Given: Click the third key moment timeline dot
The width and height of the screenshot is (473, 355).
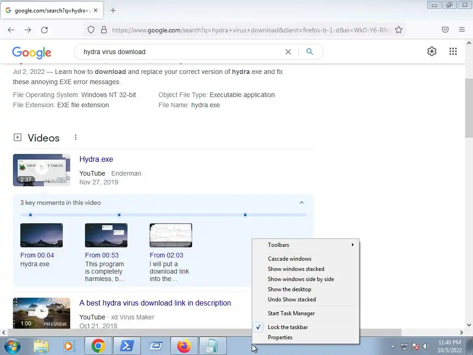Looking at the screenshot, I should tap(245, 215).
